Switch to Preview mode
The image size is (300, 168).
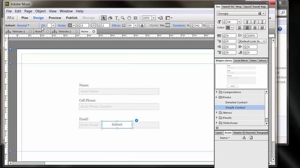55,18
